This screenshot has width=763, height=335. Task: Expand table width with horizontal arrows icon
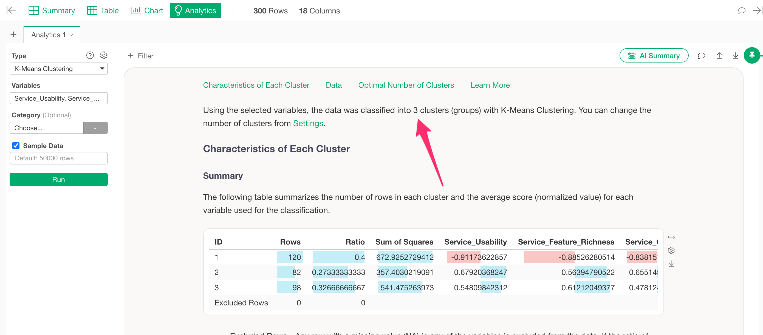point(671,237)
